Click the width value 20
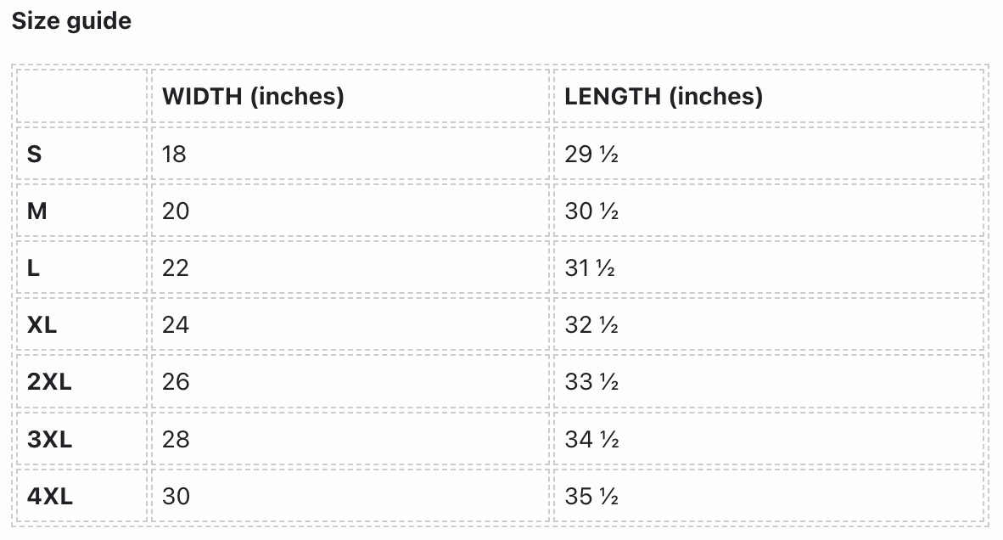Image resolution: width=1003 pixels, height=540 pixels. coord(176,211)
